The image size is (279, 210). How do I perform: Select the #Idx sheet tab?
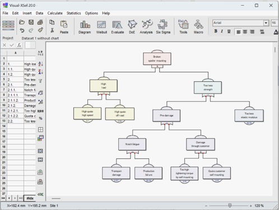(x=30, y=198)
